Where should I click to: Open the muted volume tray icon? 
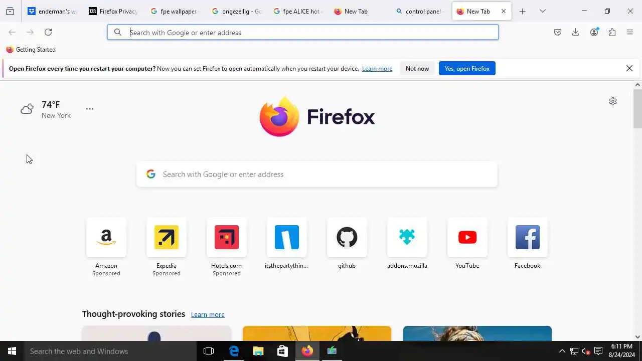pyautogui.click(x=586, y=351)
